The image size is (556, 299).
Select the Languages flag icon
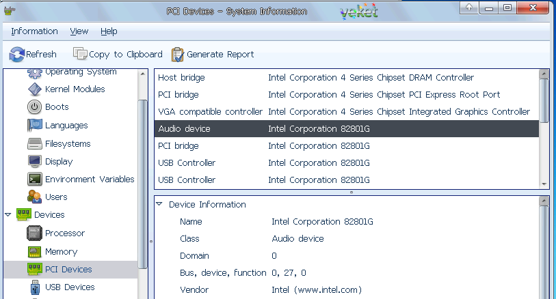[x=34, y=125]
